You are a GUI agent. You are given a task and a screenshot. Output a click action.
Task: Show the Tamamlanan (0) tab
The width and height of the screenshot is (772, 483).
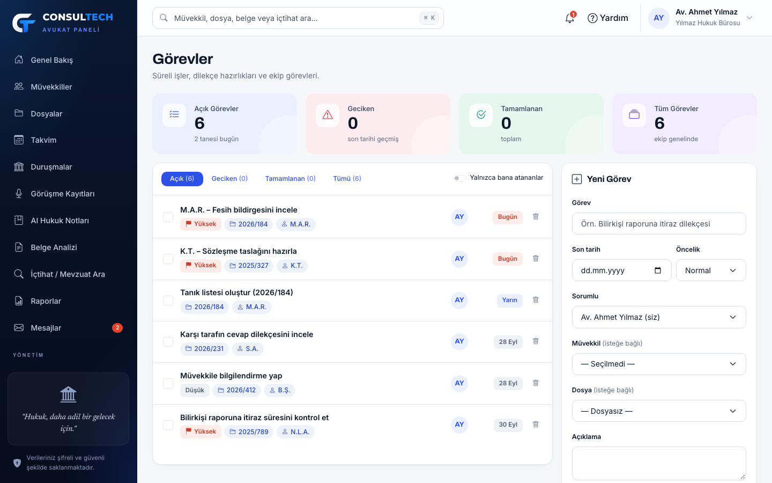pyautogui.click(x=291, y=179)
